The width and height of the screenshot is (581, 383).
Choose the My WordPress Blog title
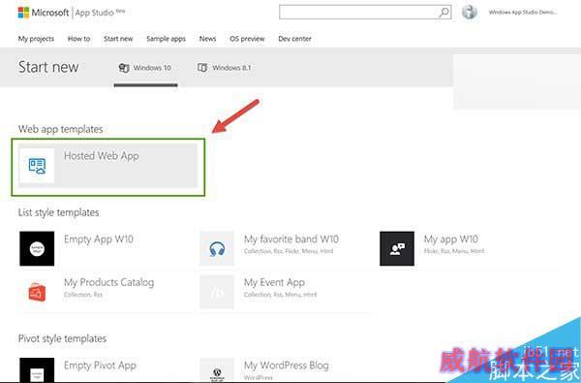(286, 366)
